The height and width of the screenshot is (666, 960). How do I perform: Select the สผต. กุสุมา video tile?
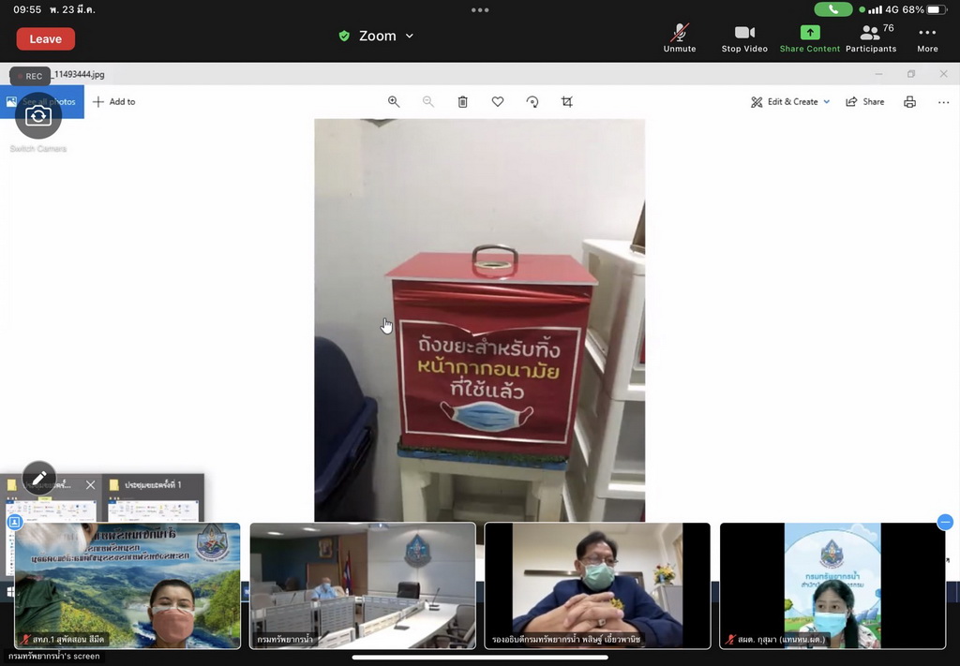832,585
